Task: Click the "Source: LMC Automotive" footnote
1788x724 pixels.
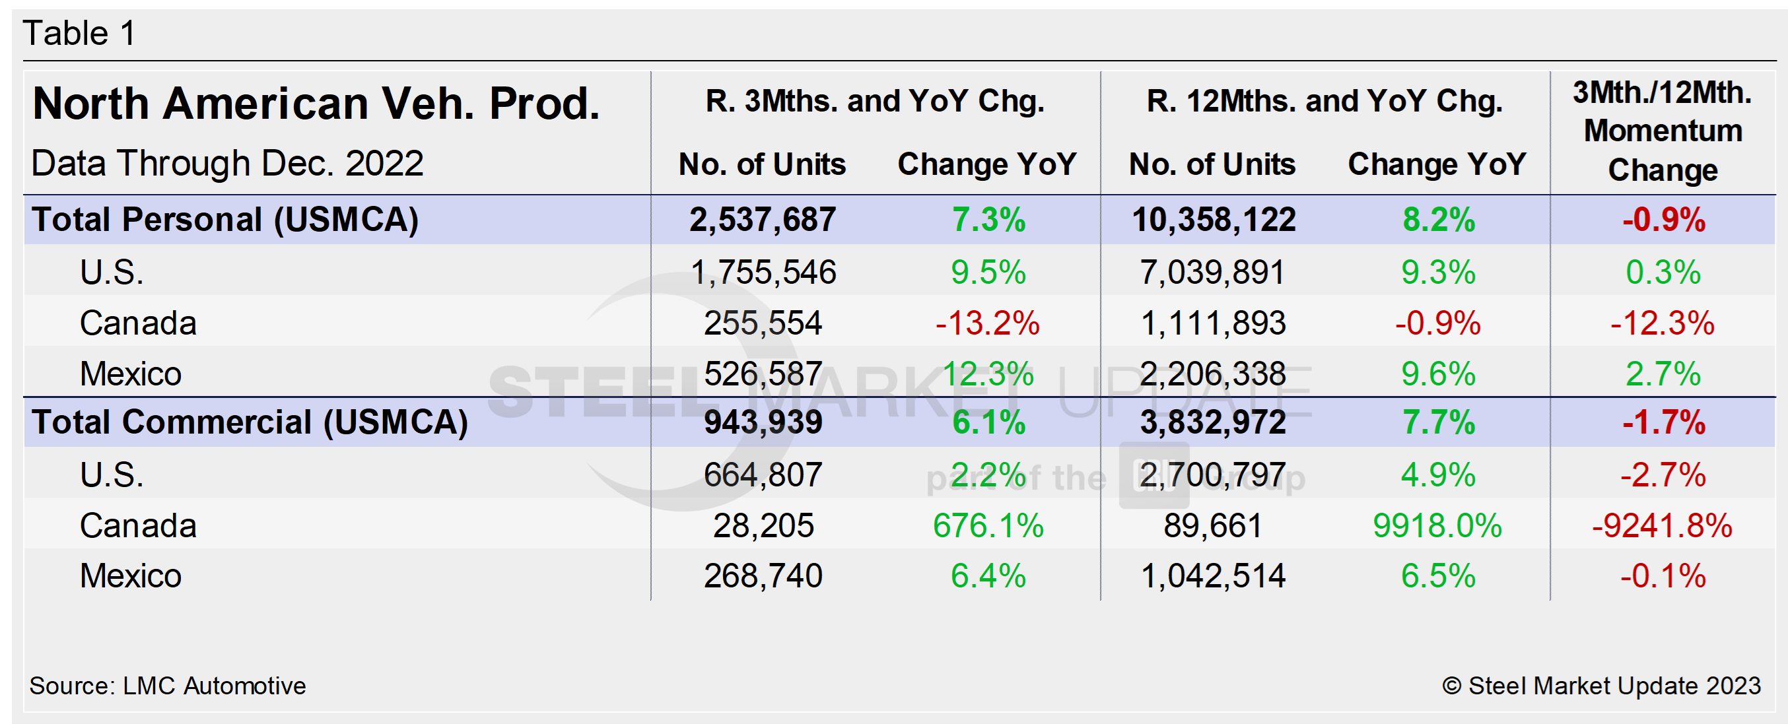Action: point(167,686)
